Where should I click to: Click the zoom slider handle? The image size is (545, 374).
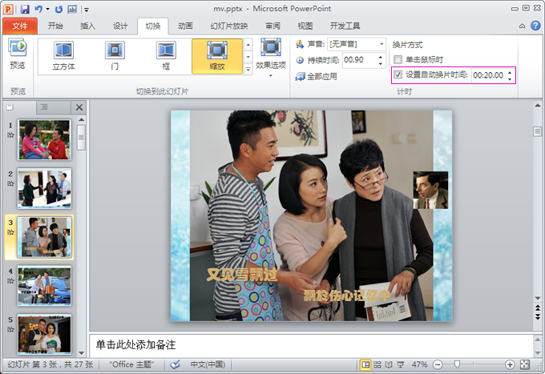click(x=457, y=364)
